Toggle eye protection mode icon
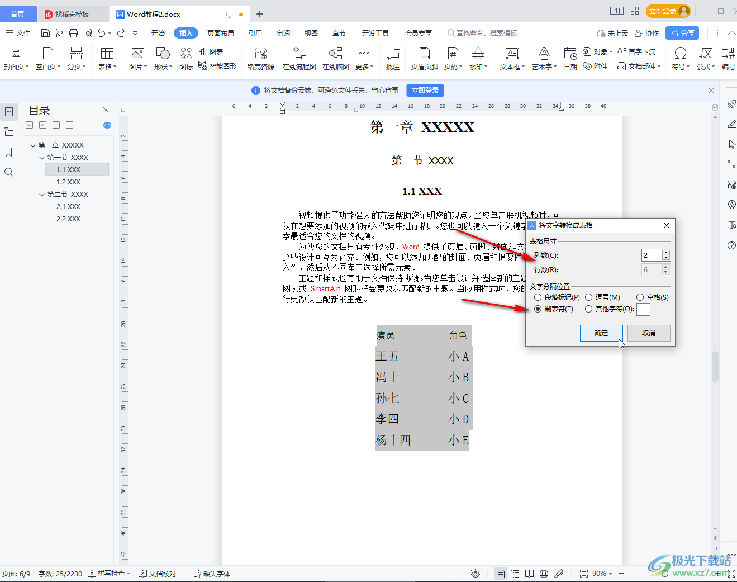737x582 pixels. click(476, 574)
